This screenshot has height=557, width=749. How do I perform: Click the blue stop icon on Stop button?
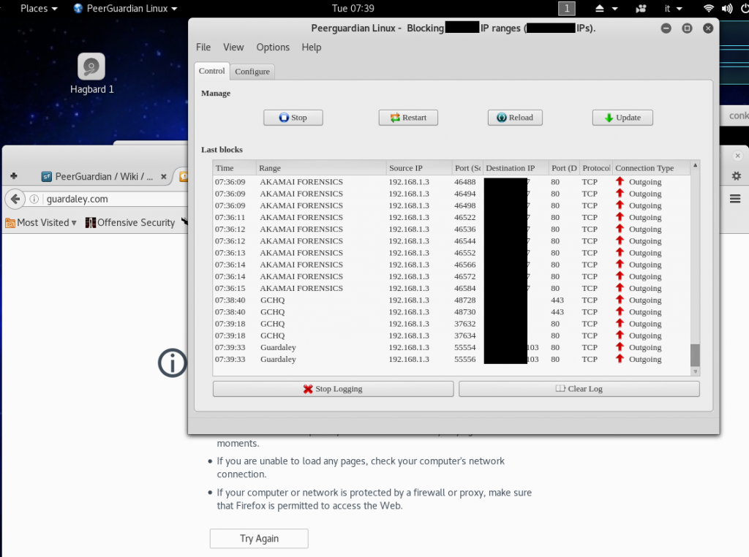tap(284, 118)
